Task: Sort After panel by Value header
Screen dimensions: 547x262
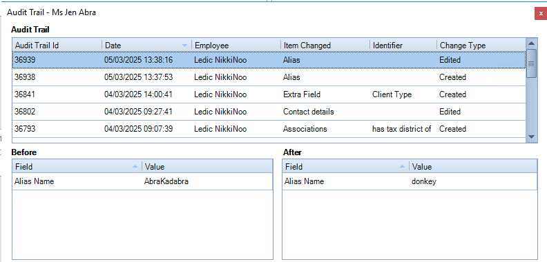Action: point(473,167)
